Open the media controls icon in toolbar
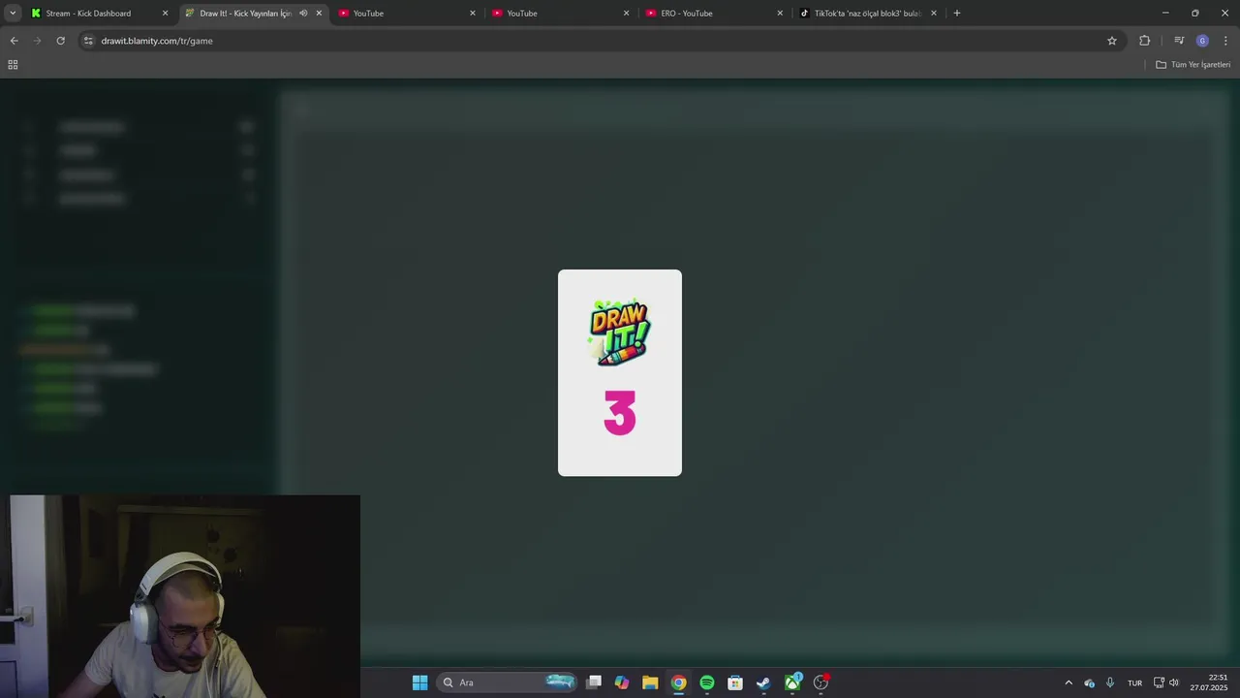The height and width of the screenshot is (698, 1240). pyautogui.click(x=1179, y=41)
